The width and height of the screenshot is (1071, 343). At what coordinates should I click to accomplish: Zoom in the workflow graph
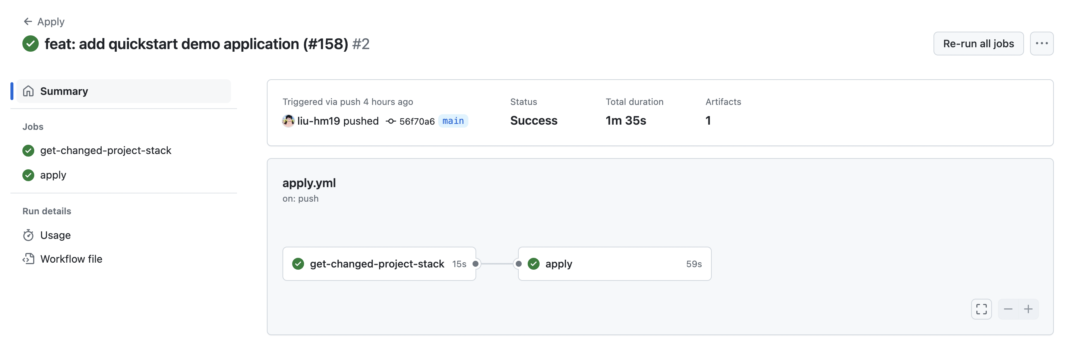pyautogui.click(x=1029, y=309)
